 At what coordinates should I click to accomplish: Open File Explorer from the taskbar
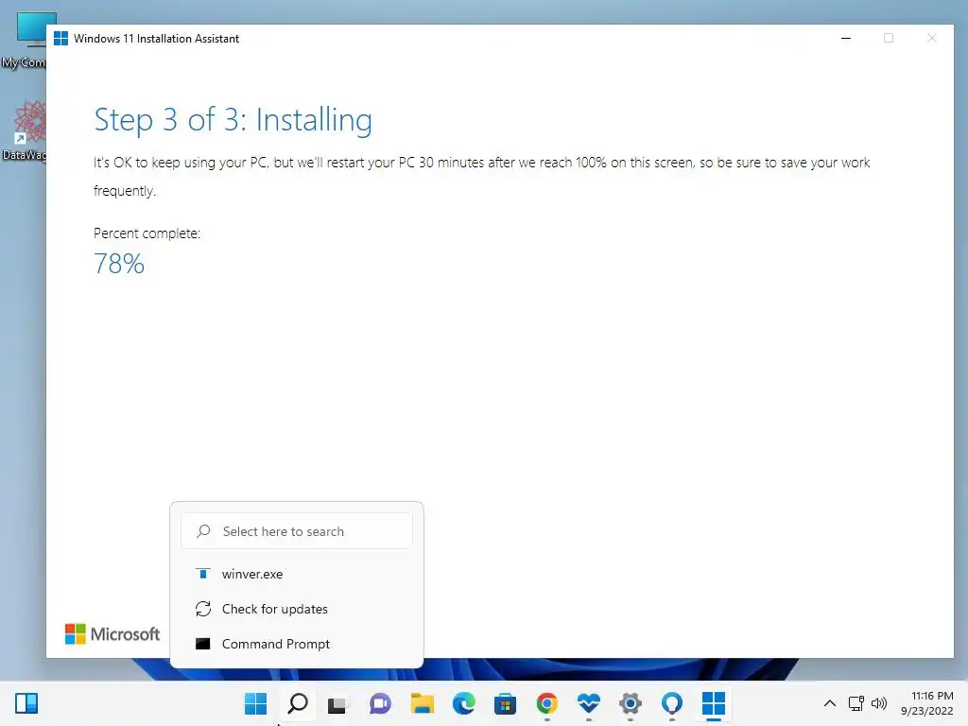point(423,703)
